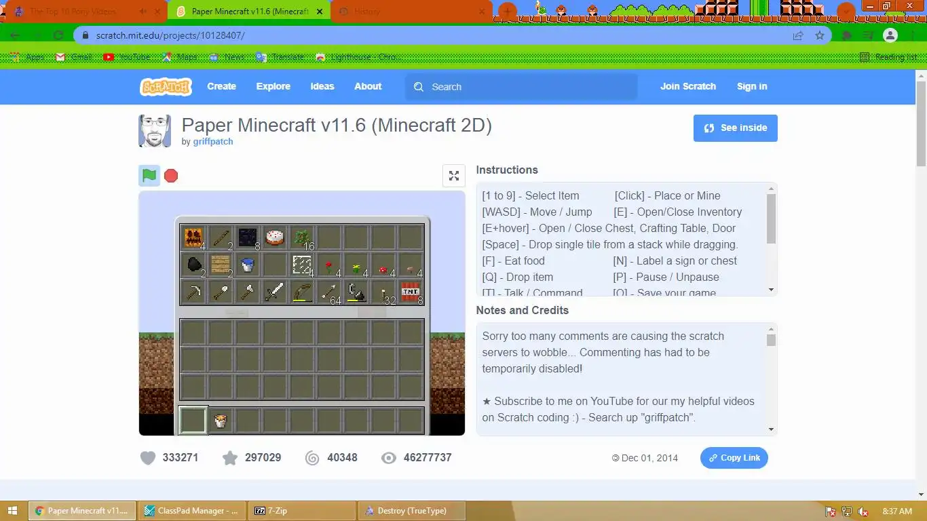
Task: Open a new browser tab
Action: (x=508, y=12)
